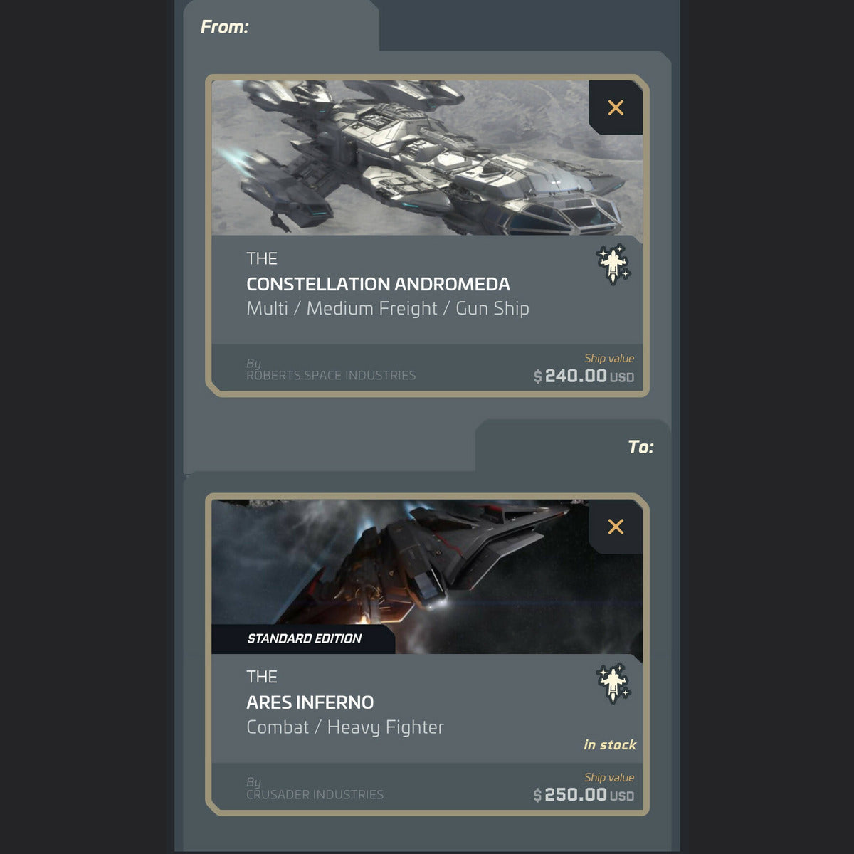The height and width of the screenshot is (854, 854).
Task: Click the ship badge icon on Constellation Andromeda
Action: 613,265
